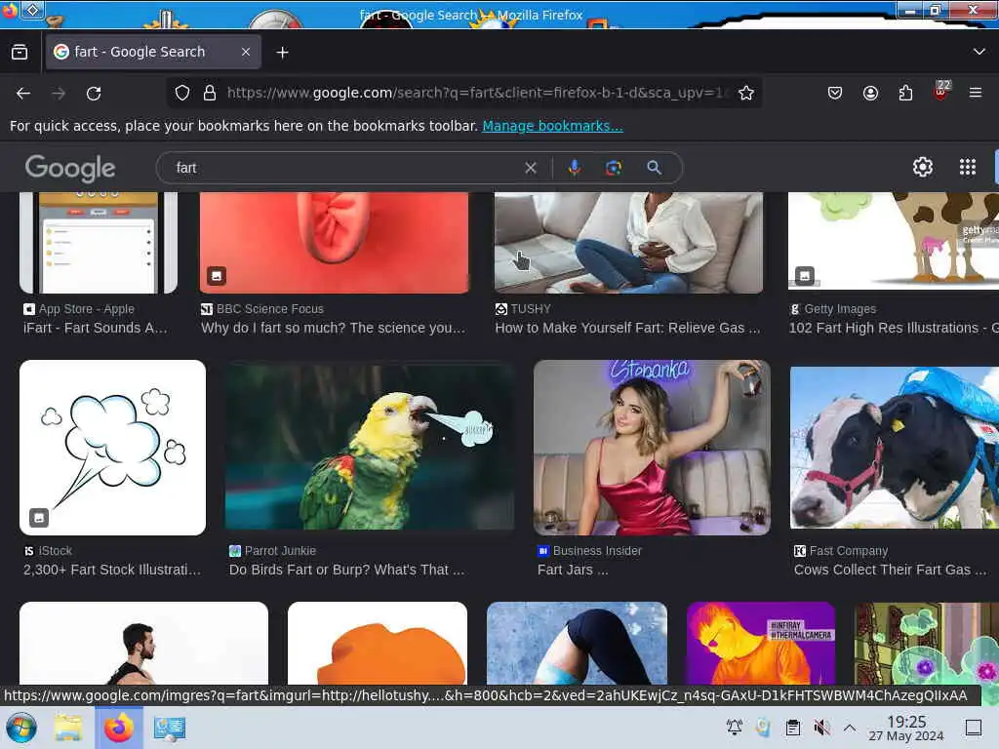Click the Fast Company source label

coord(849,551)
